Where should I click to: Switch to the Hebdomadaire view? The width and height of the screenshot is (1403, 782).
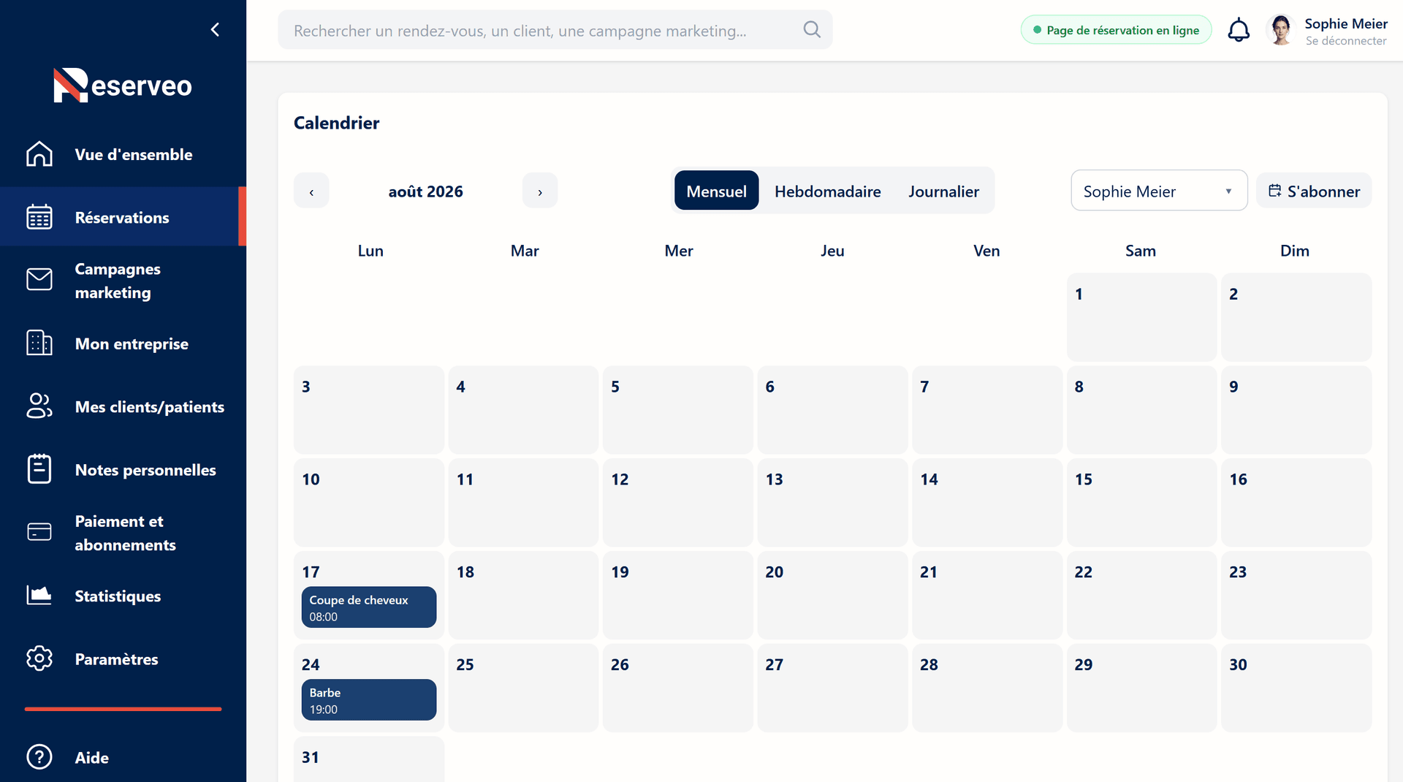tap(827, 191)
